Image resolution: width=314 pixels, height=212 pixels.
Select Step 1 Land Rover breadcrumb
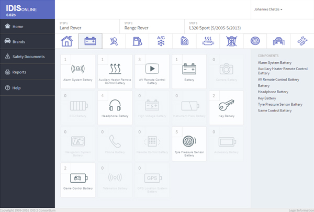pos(87,27)
